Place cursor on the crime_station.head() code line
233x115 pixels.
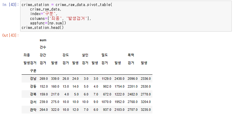[x=42, y=28]
